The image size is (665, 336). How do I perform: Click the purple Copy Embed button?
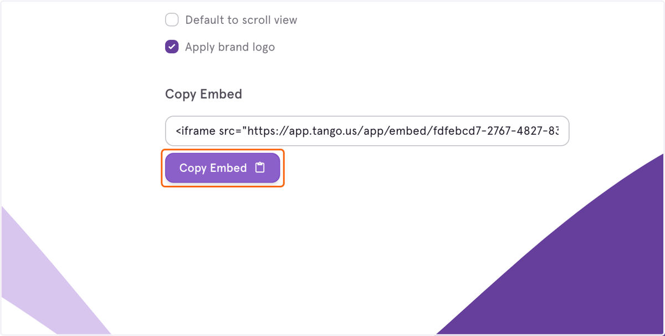223,168
